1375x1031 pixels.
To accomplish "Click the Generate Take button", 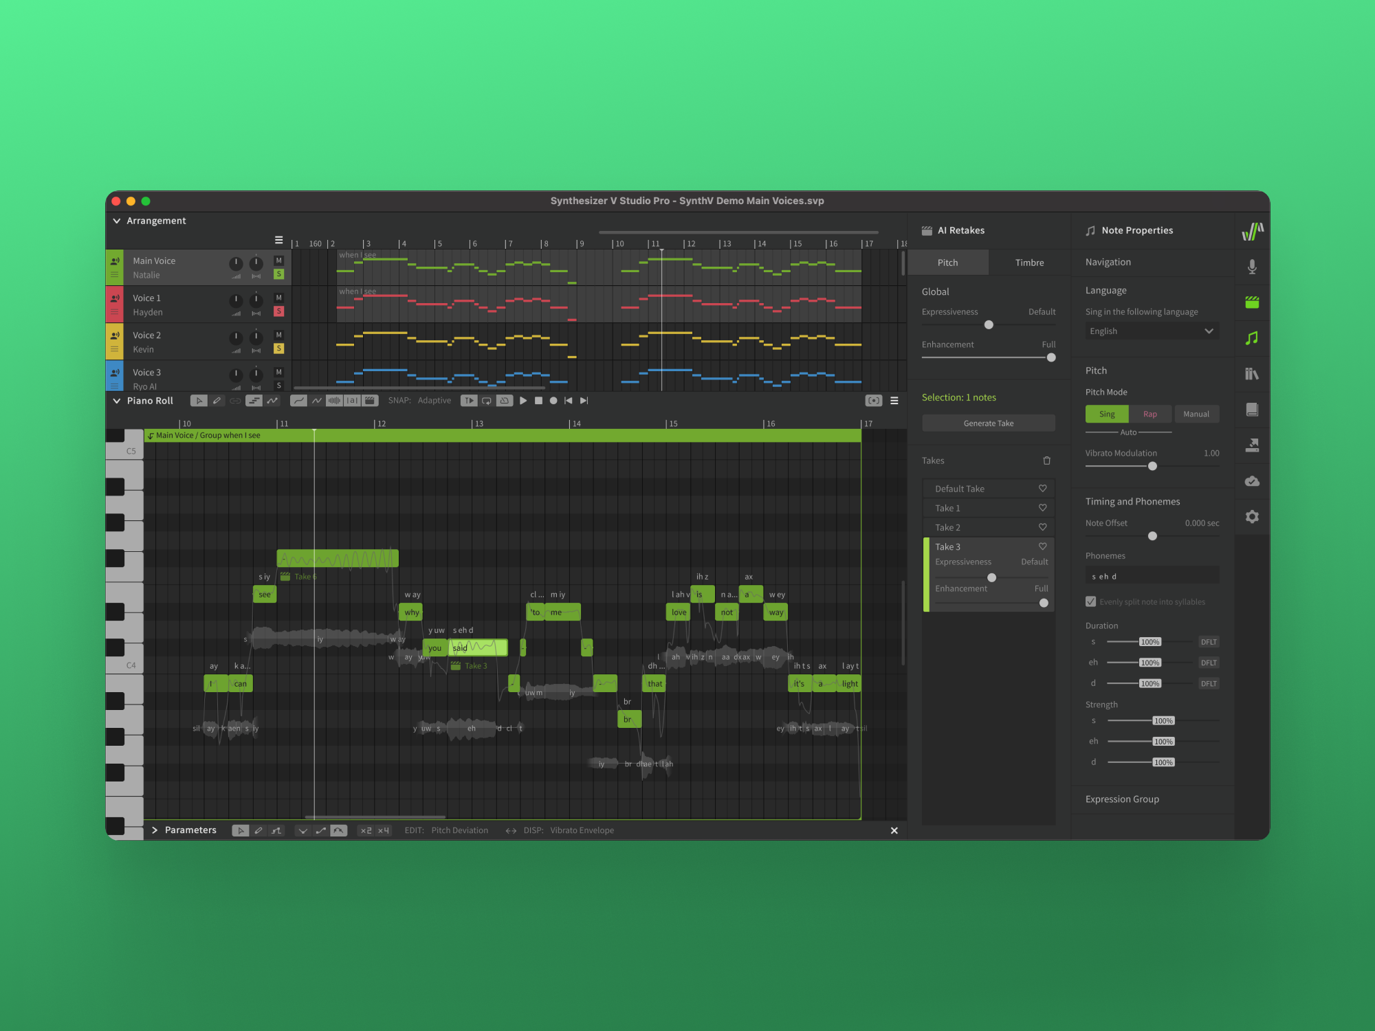I will (x=988, y=423).
